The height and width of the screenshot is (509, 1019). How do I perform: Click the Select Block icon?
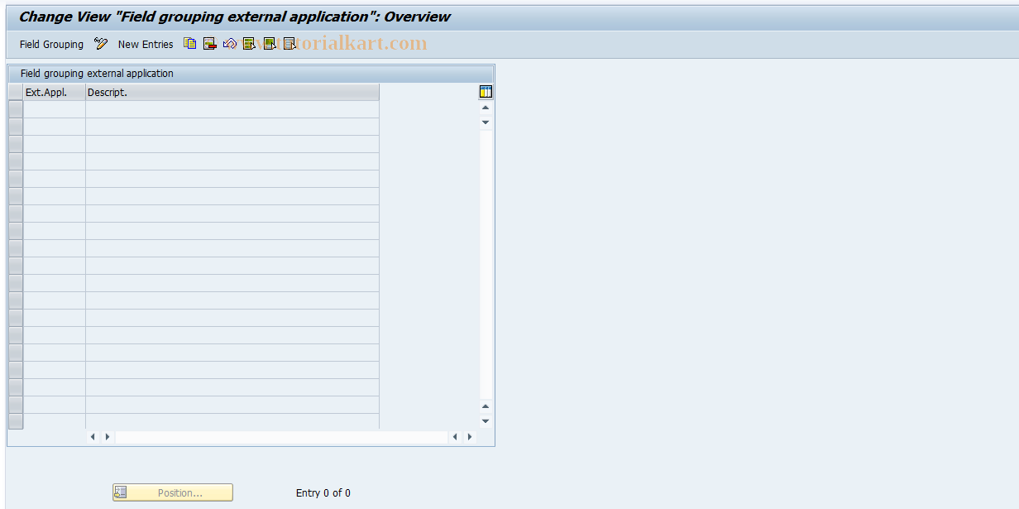(270, 44)
